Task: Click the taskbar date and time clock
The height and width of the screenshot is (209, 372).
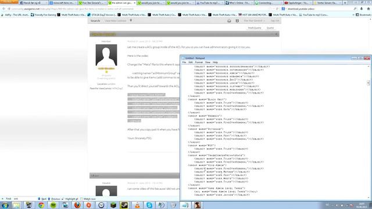Action: pyautogui.click(x=362, y=205)
